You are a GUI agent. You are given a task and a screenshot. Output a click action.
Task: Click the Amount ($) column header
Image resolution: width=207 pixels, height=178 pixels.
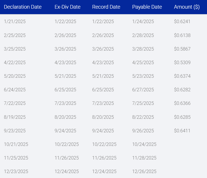coord(187,7)
